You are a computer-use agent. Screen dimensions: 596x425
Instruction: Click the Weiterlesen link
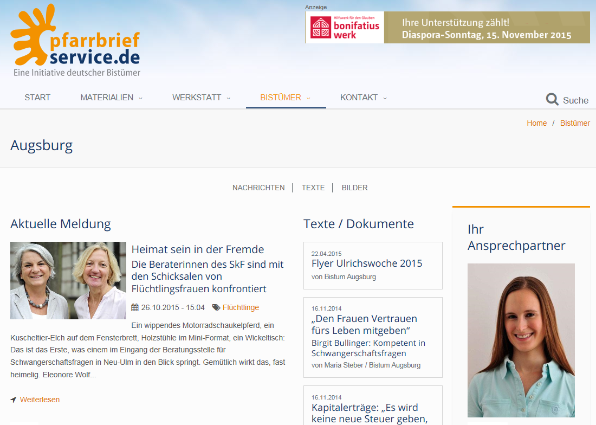click(39, 399)
